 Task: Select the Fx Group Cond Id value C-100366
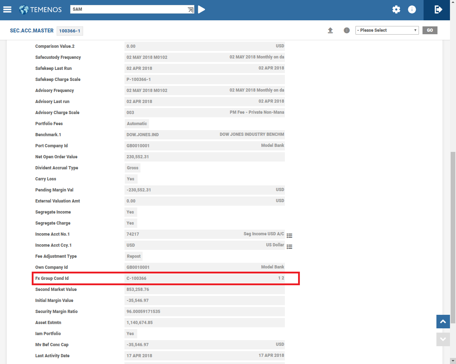point(137,278)
